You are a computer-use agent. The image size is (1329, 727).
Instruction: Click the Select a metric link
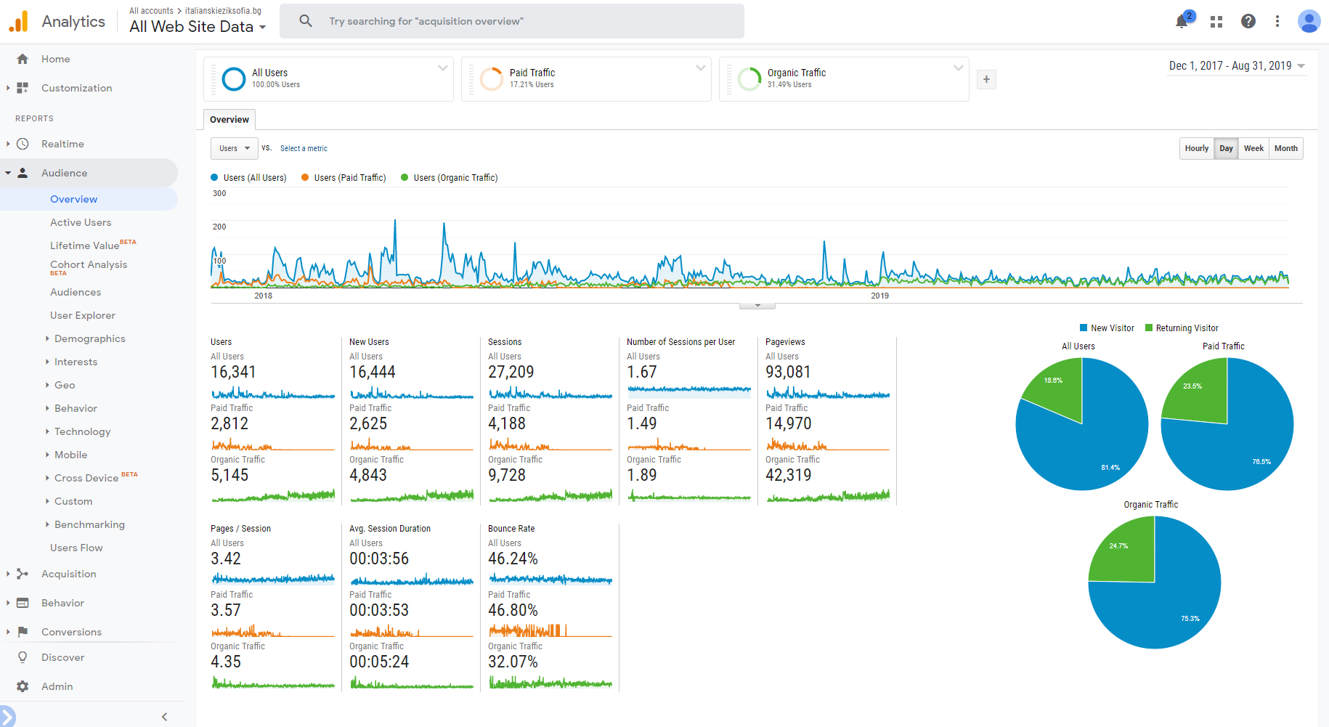304,148
